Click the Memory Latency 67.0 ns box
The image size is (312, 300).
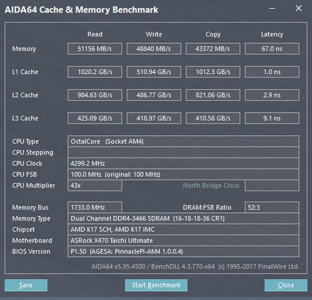272,49
